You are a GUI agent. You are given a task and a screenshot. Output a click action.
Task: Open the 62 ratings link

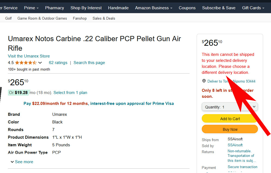click(x=58, y=63)
